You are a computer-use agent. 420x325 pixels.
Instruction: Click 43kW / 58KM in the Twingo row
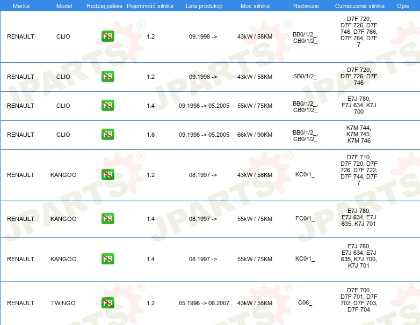255,303
